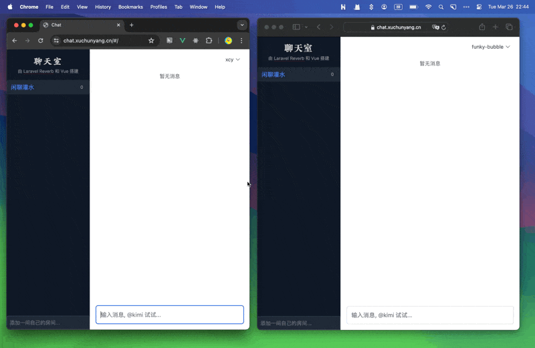Click the add-room field in Chrome sidebar

47,323
